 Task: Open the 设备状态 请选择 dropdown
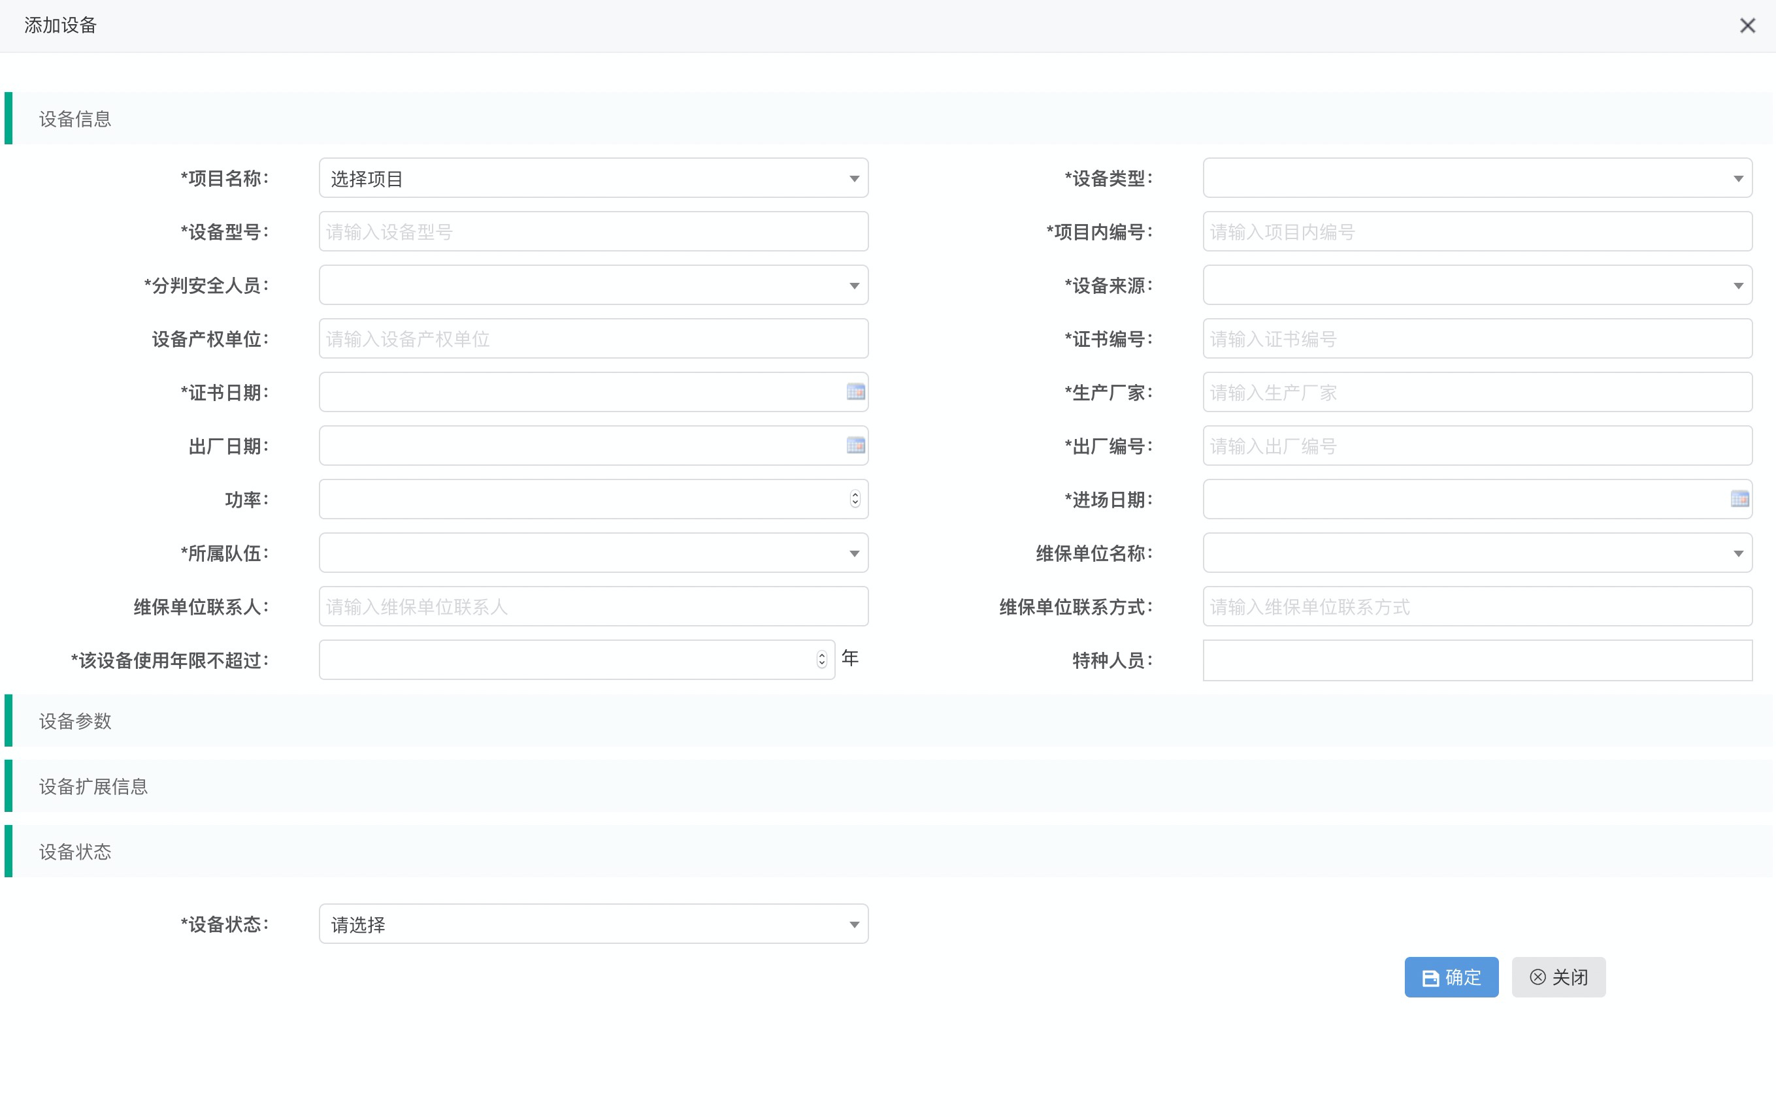coord(593,924)
